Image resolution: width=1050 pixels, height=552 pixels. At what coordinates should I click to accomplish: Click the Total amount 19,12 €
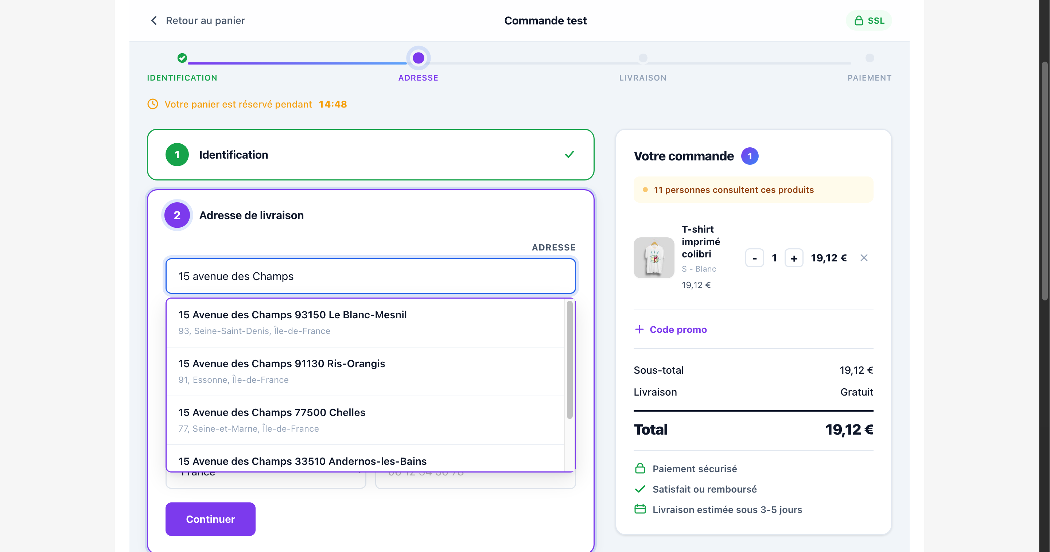849,429
